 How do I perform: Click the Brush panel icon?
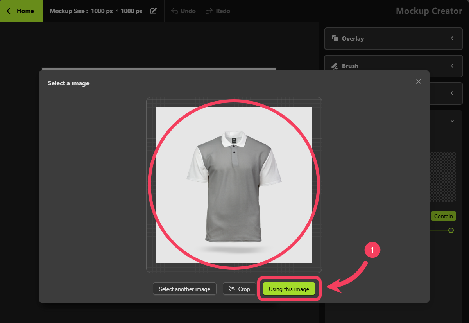(335, 66)
